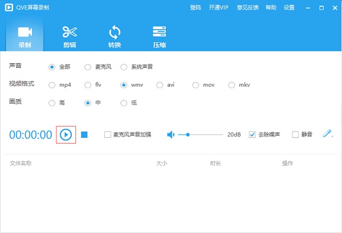Set quality to 高
Image resolution: width=342 pixels, height=233 pixels.
52,104
